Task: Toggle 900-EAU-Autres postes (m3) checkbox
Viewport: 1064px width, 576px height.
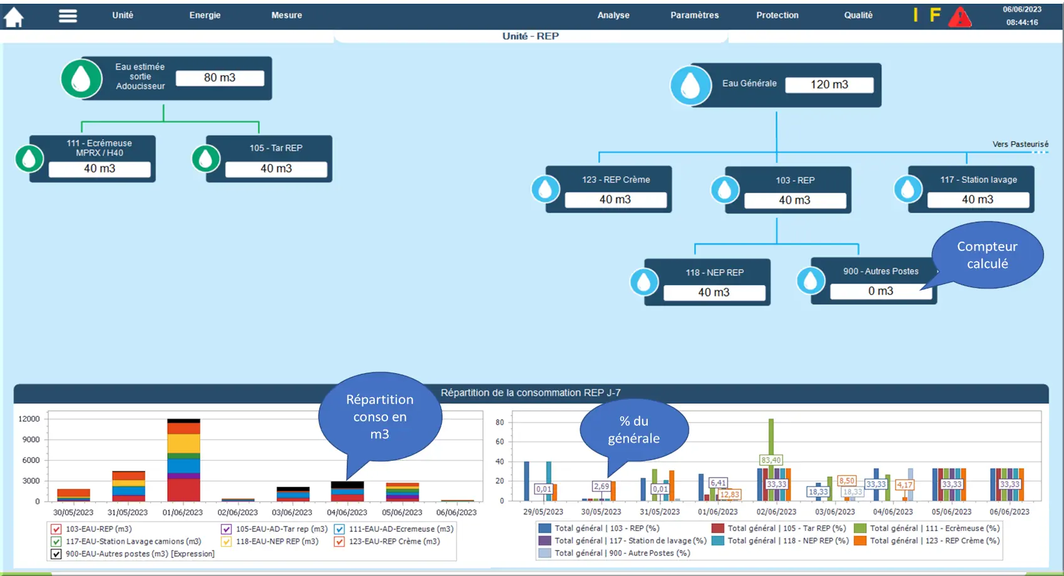Action: [x=56, y=554]
